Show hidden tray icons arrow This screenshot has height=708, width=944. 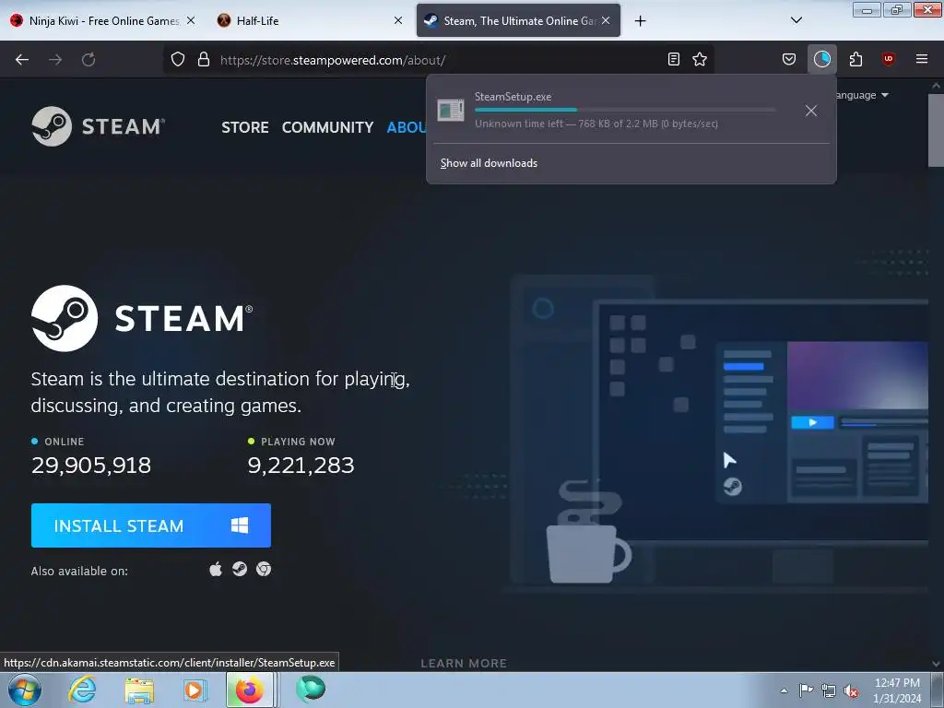coord(784,690)
